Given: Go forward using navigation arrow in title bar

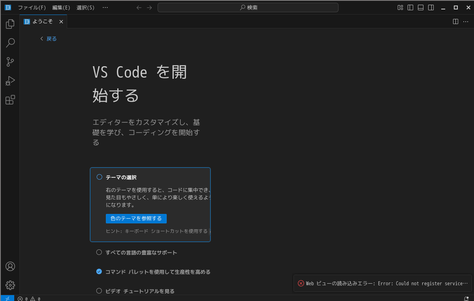Looking at the screenshot, I should click(149, 7).
